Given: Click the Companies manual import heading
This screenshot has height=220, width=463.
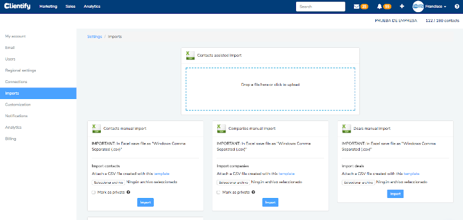Looking at the screenshot, I should click(x=252, y=128).
